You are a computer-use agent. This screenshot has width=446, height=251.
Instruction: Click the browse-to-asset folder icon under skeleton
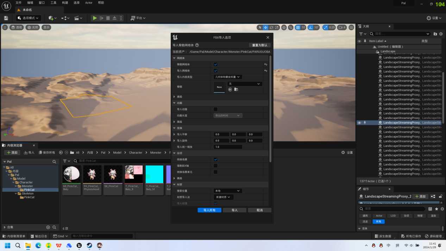coord(236,89)
